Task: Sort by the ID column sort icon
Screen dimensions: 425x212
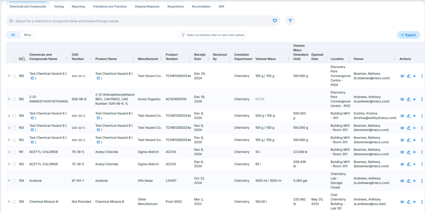Action: point(24,59)
